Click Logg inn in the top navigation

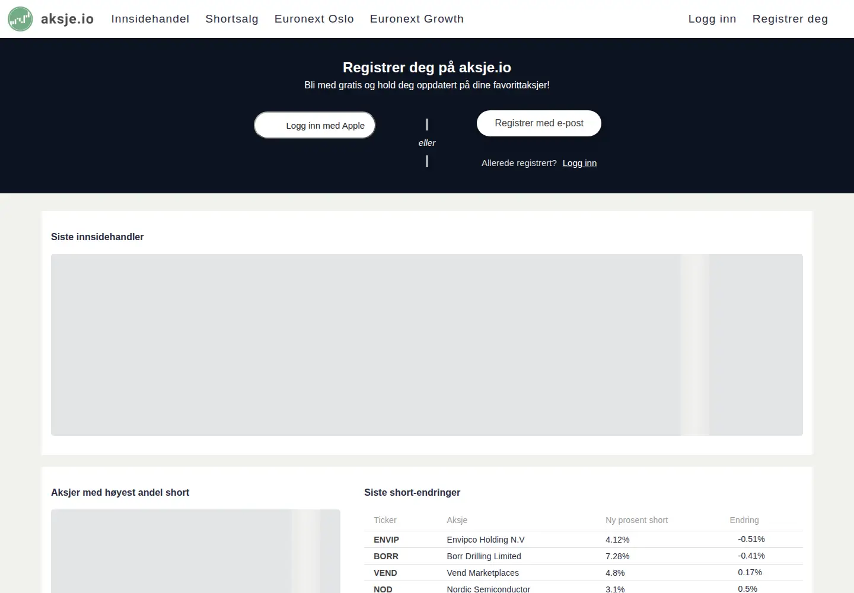pyautogui.click(x=712, y=19)
